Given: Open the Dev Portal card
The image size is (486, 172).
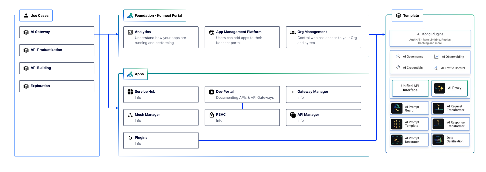Looking at the screenshot, I should click(x=242, y=94).
